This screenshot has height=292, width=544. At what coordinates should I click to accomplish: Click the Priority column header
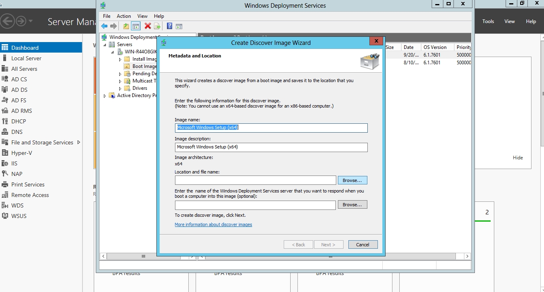pyautogui.click(x=463, y=47)
